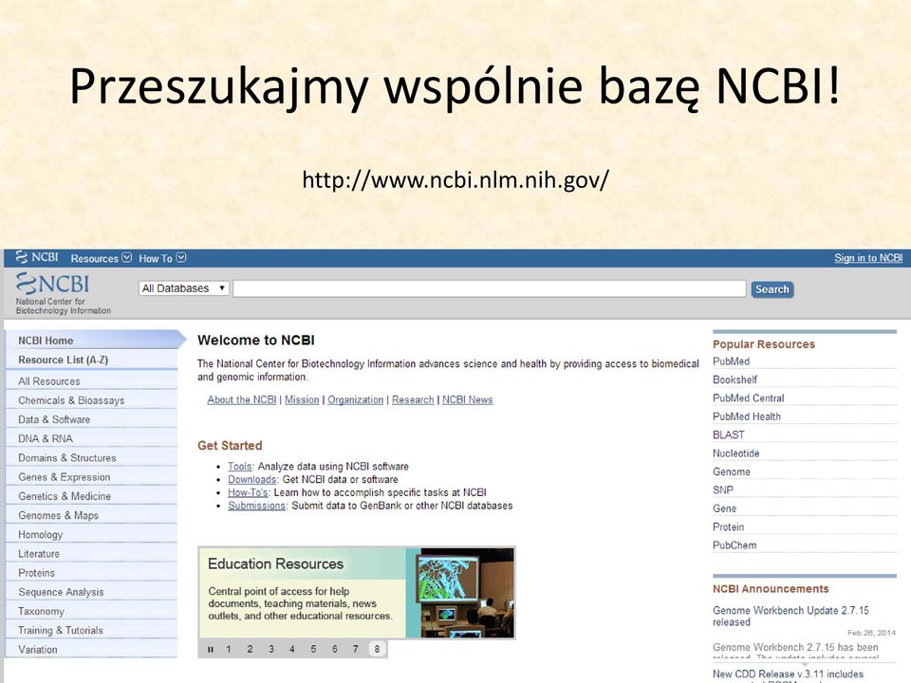Open the Downloads link
This screenshot has width=911, height=683.
(x=252, y=479)
